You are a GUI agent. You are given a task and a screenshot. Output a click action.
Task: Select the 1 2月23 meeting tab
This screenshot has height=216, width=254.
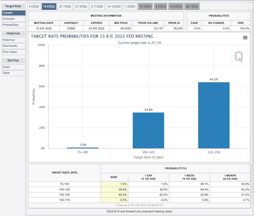(x=131, y=6)
